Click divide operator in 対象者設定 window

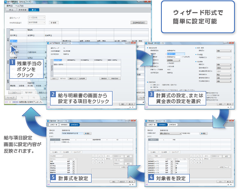point(201,156)
